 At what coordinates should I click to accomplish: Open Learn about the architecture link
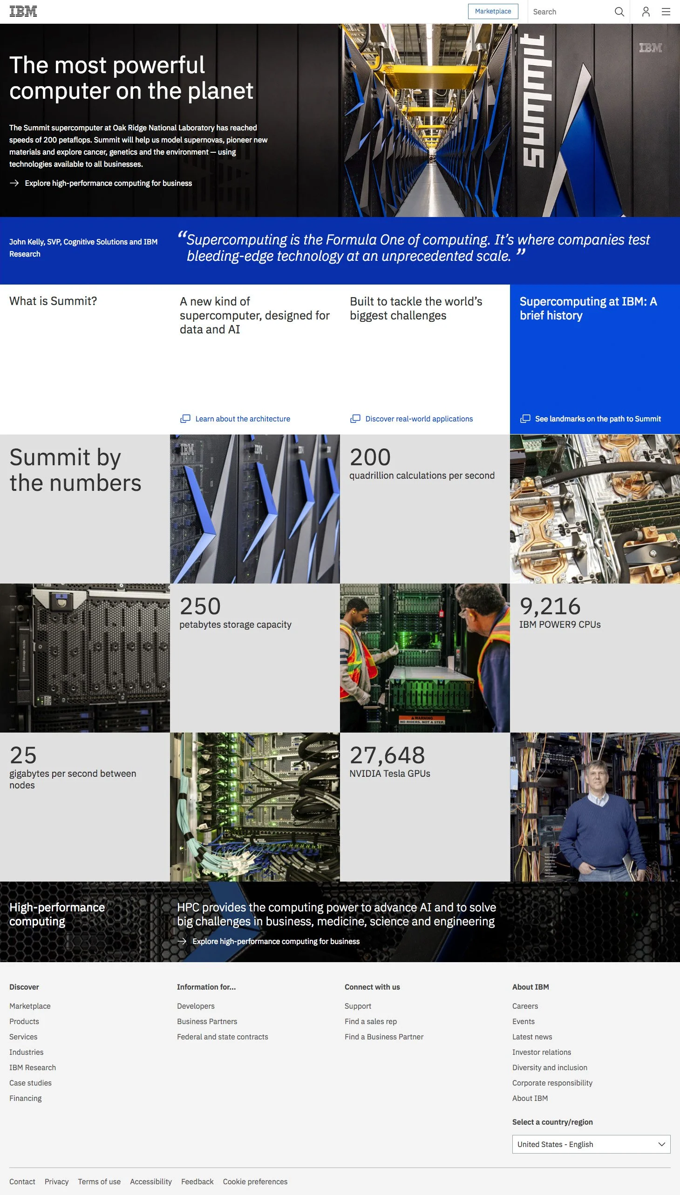(242, 419)
